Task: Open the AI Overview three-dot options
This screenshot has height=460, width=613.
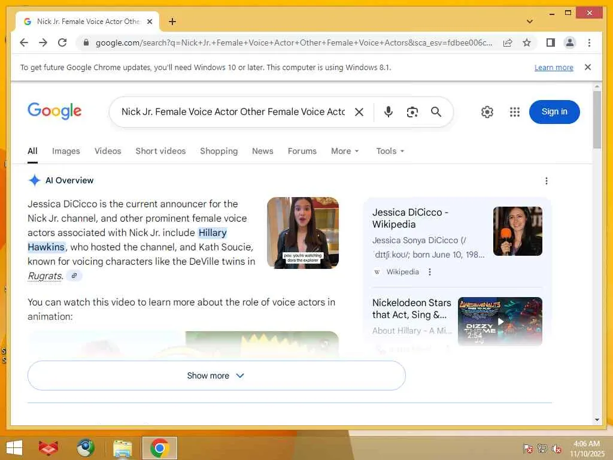Action: [547, 181]
